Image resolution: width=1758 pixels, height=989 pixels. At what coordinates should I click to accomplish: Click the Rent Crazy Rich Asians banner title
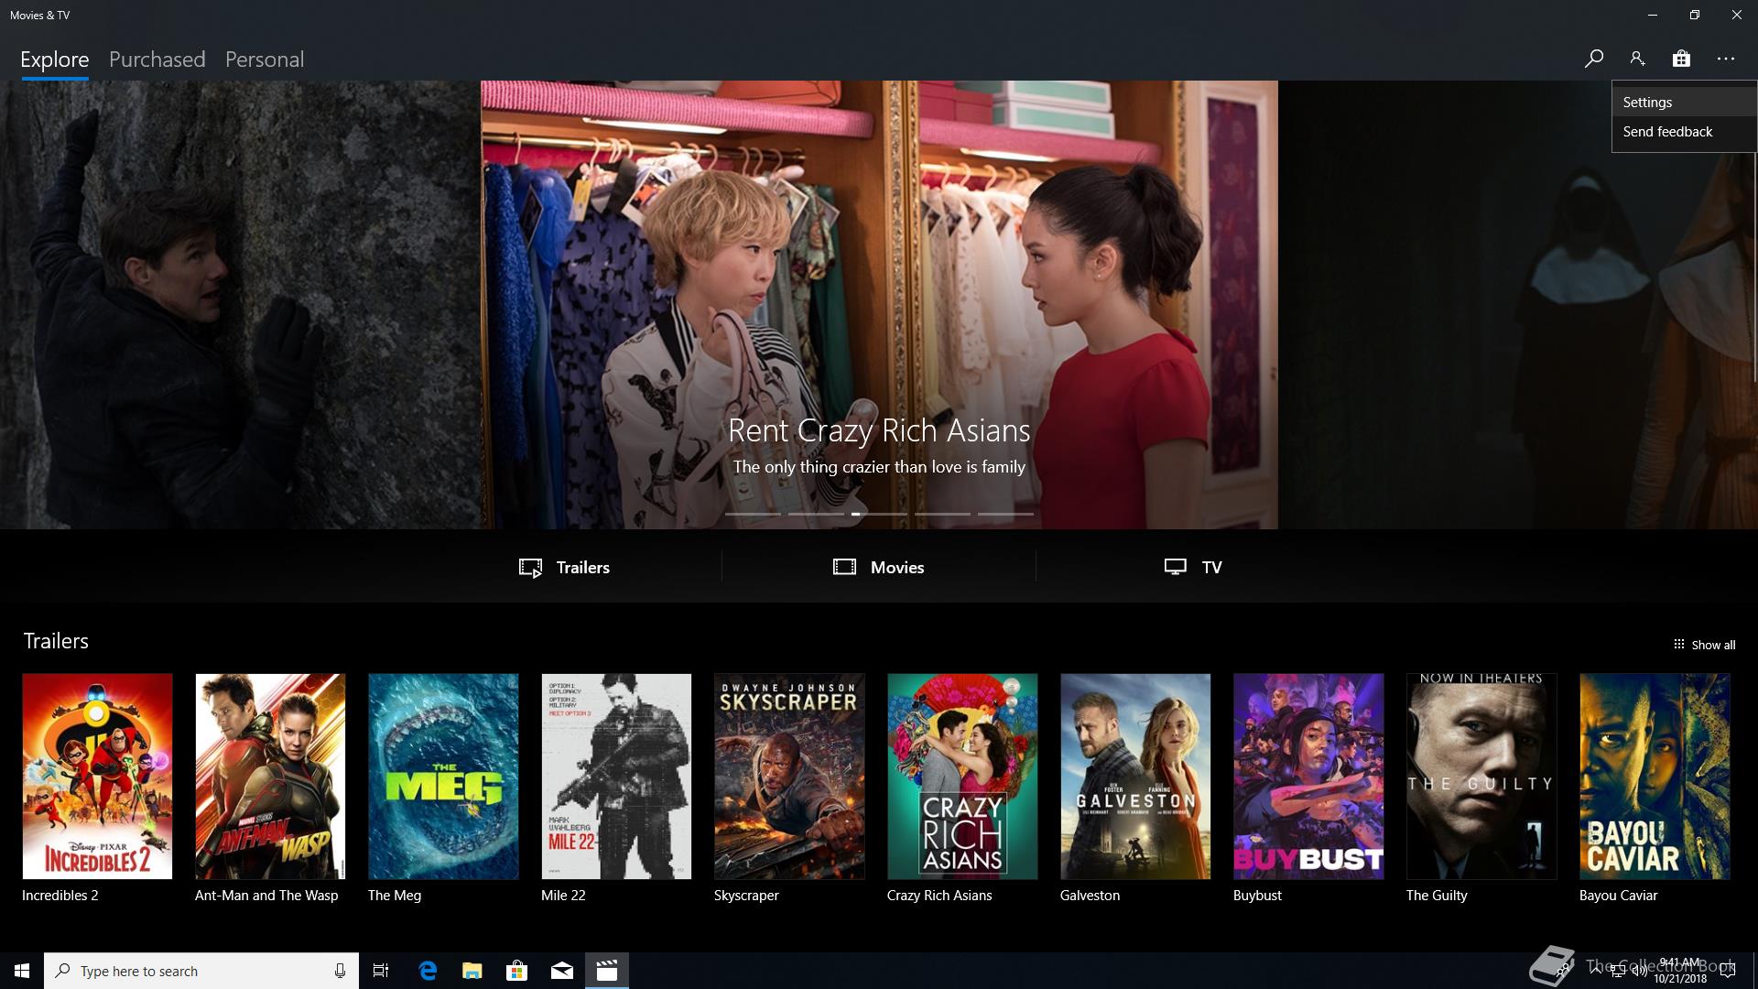(x=879, y=430)
